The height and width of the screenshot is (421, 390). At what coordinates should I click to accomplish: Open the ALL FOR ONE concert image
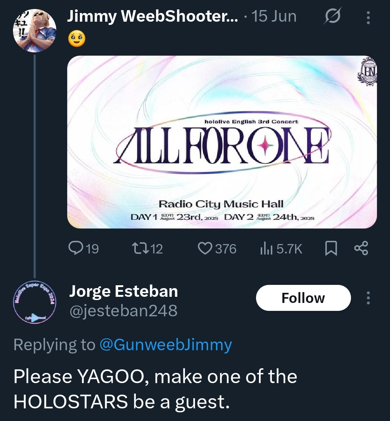(222, 142)
